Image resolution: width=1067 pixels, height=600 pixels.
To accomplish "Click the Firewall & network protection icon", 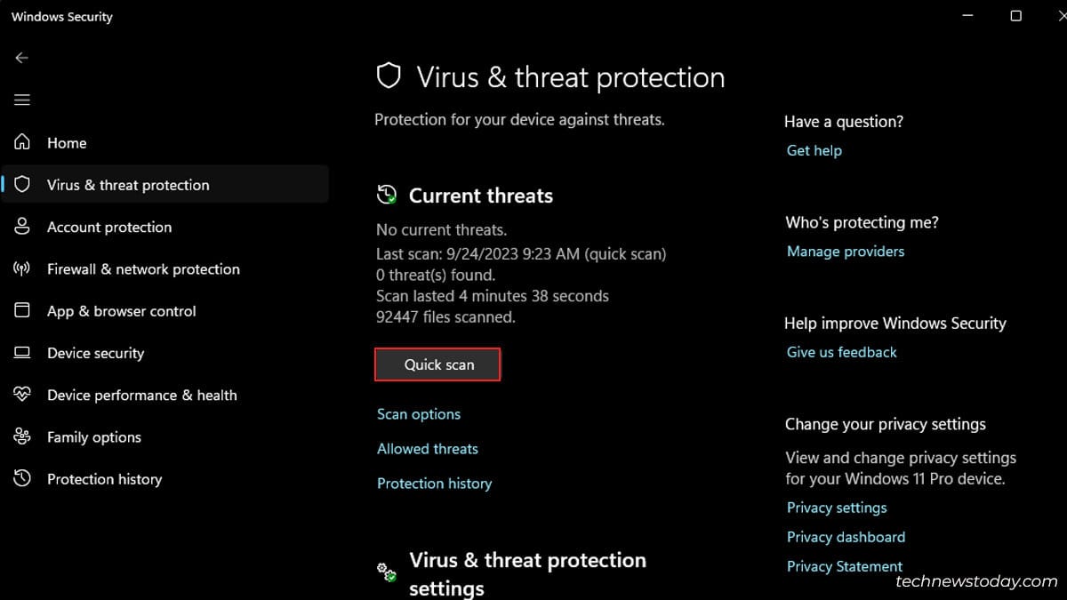I will pyautogui.click(x=21, y=268).
